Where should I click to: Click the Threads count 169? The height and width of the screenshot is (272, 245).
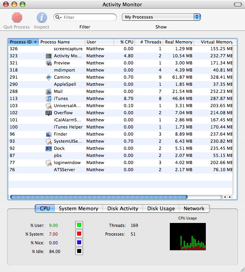135,225
